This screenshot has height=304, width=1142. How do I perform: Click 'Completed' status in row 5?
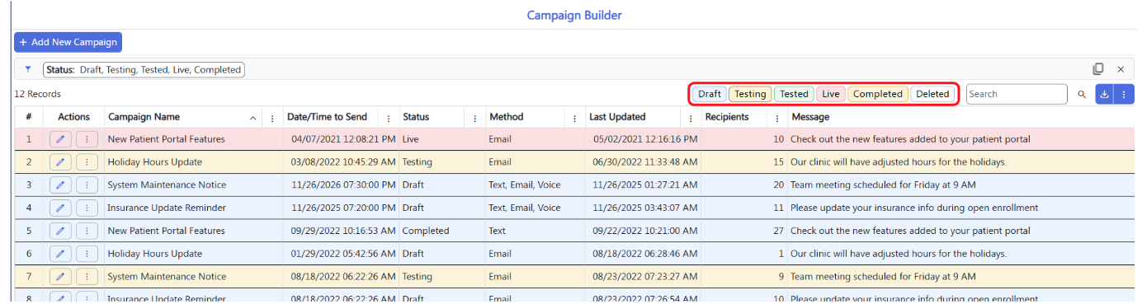(x=426, y=231)
